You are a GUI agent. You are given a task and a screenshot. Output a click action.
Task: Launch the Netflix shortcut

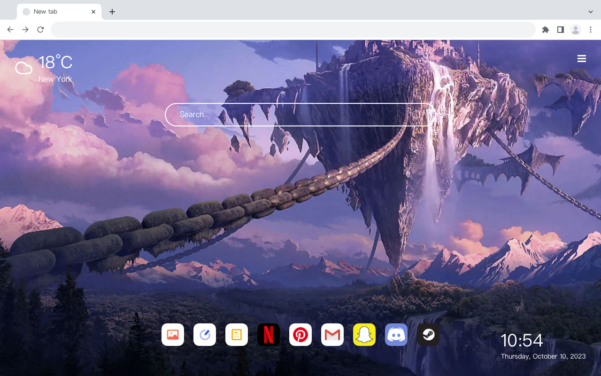coord(269,335)
